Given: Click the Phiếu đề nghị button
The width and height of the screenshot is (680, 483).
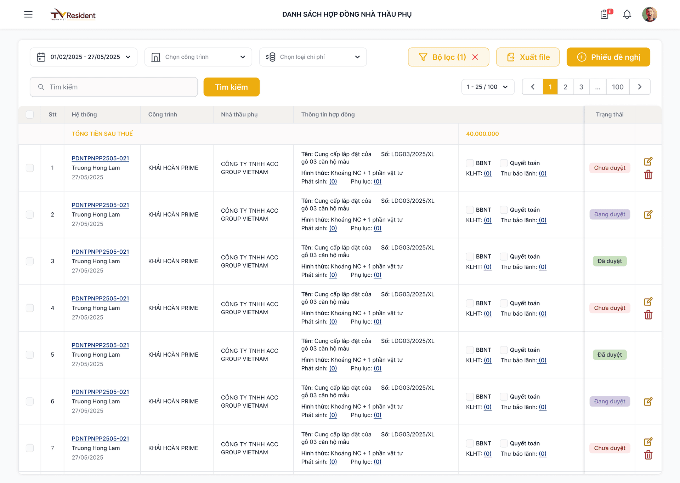Looking at the screenshot, I should (608, 57).
